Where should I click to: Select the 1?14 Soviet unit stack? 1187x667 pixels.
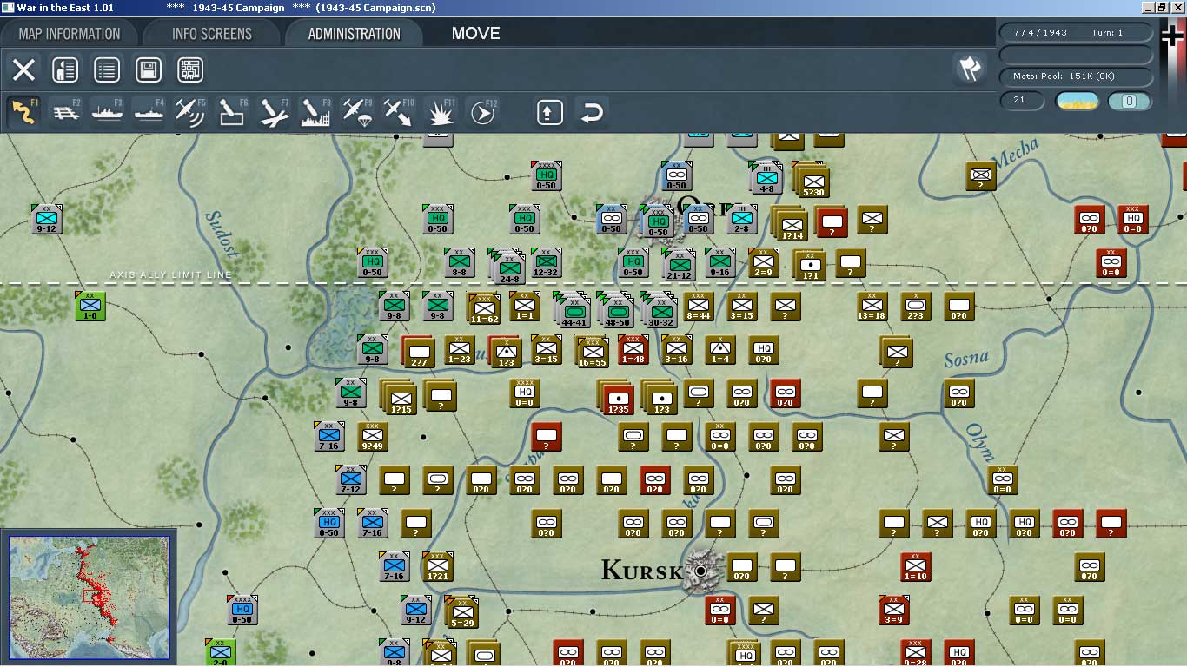pos(789,221)
